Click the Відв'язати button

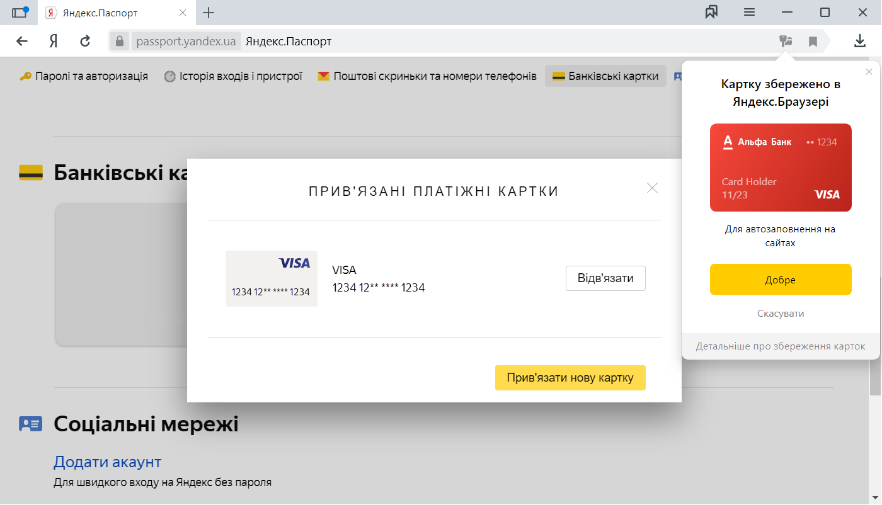click(x=605, y=278)
